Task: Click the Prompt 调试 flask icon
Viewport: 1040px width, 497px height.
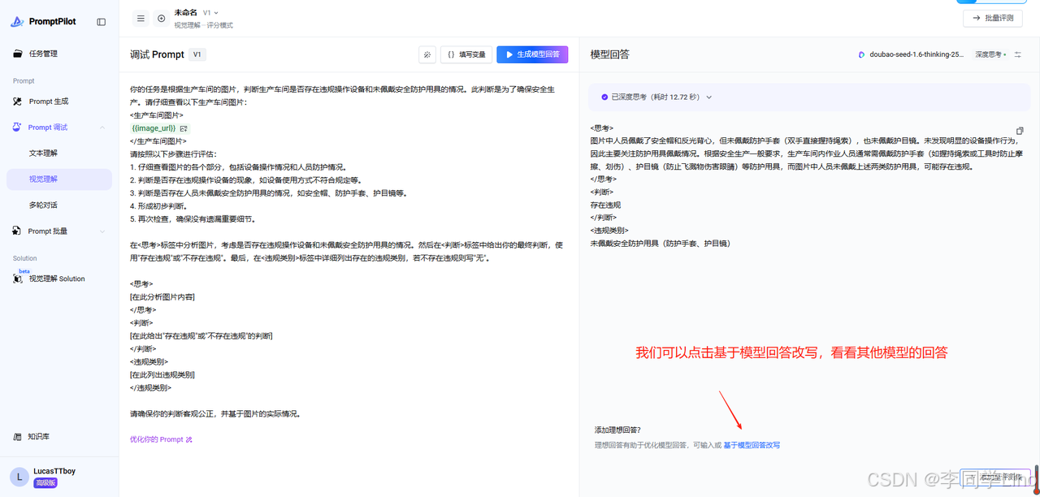Action: [x=18, y=127]
